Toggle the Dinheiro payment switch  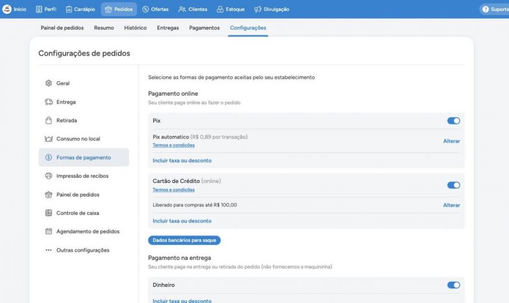(454, 285)
